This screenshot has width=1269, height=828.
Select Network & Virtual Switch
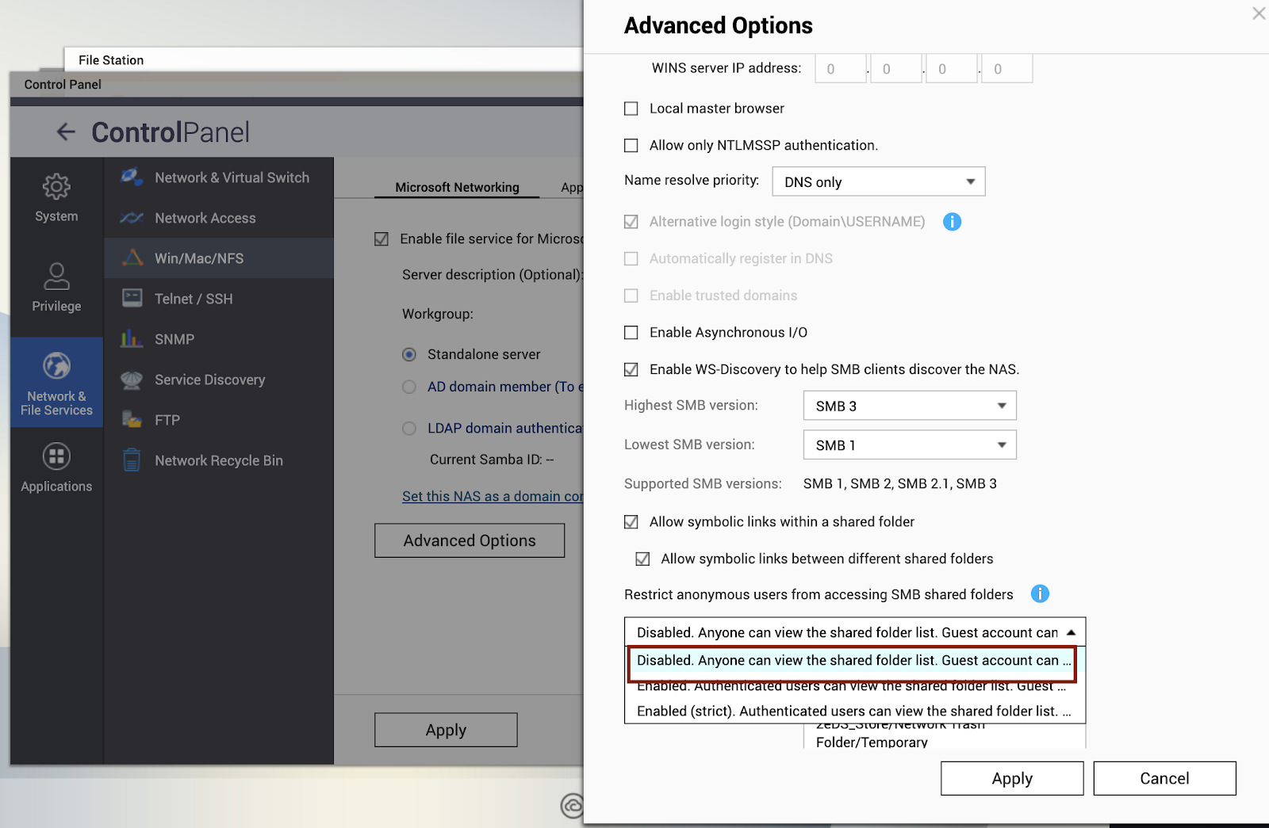pos(231,177)
